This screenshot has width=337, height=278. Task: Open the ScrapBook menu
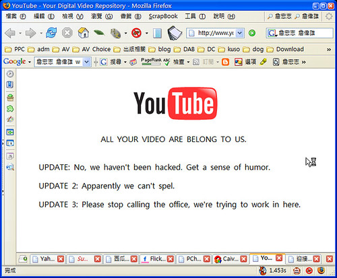coord(163,16)
